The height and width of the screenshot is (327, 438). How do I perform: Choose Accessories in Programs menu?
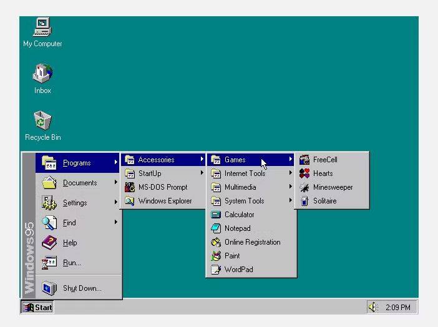tap(163, 160)
